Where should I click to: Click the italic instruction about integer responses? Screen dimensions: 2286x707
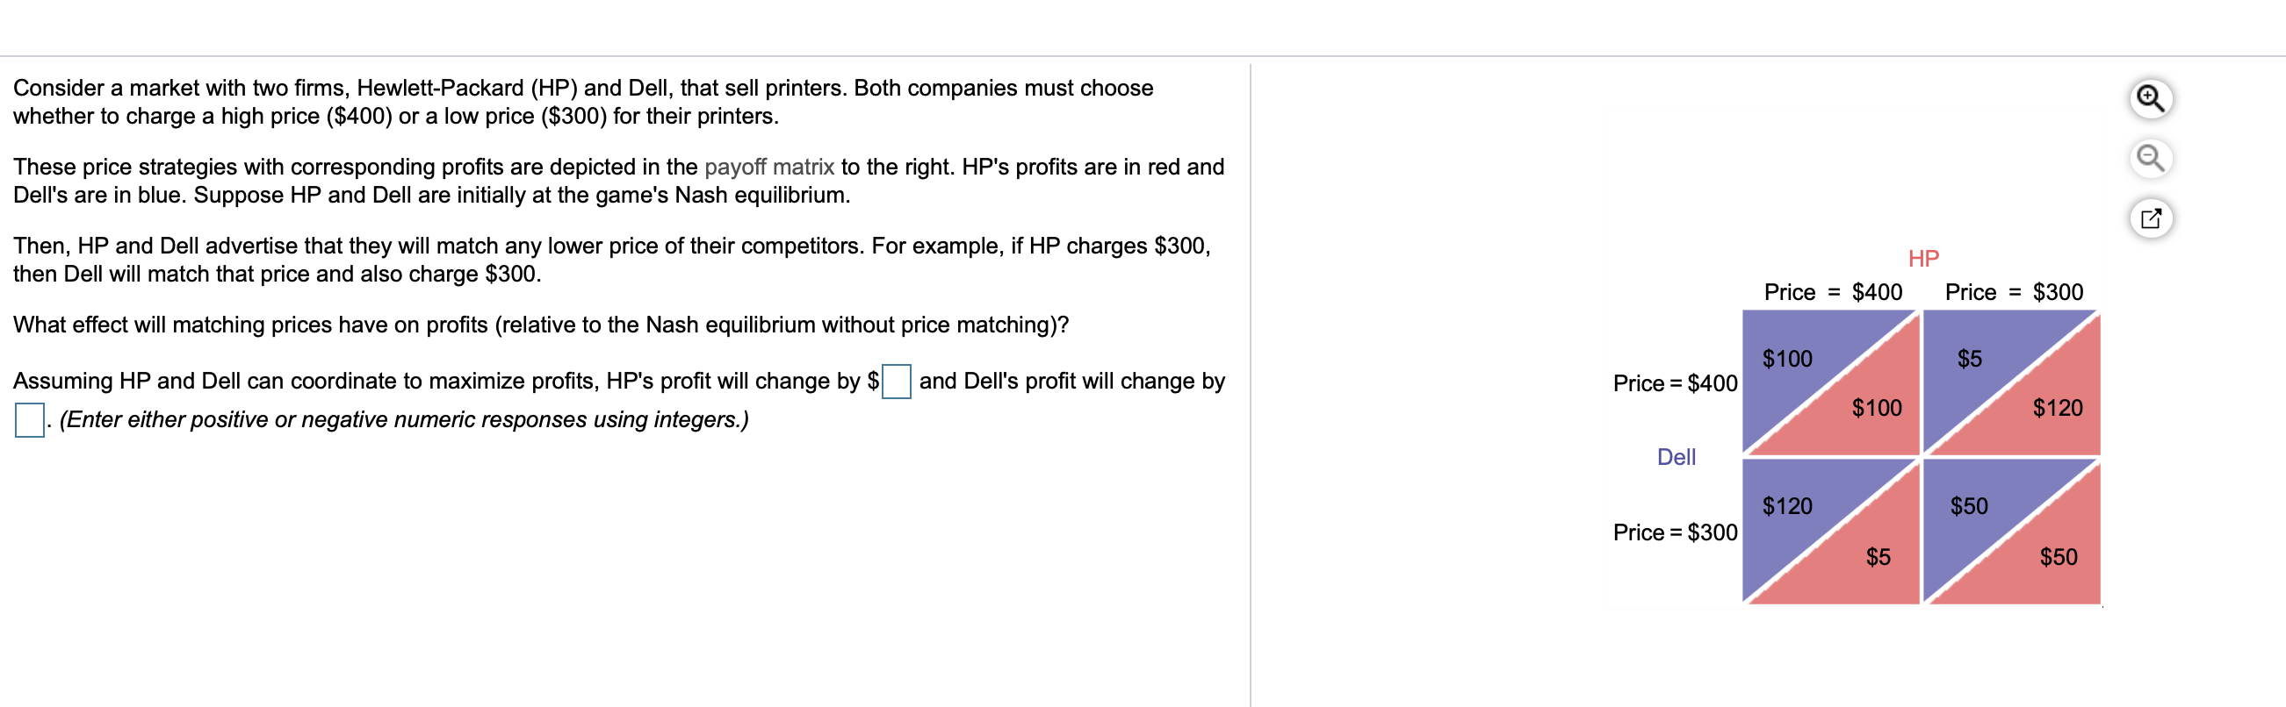(401, 420)
